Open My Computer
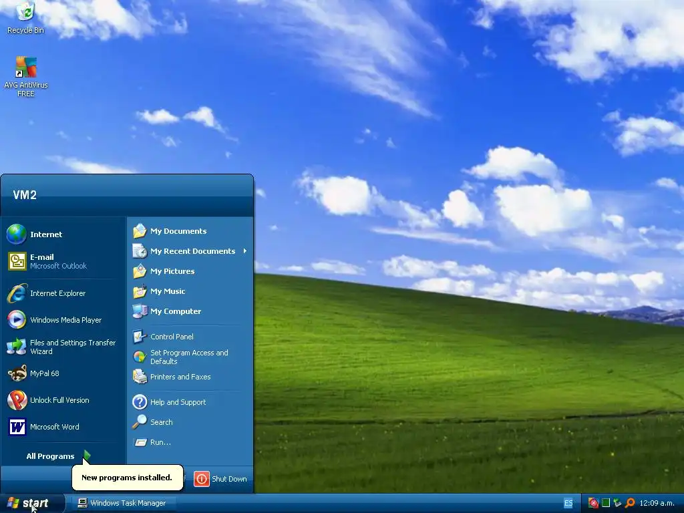Image resolution: width=684 pixels, height=513 pixels. 190,311
